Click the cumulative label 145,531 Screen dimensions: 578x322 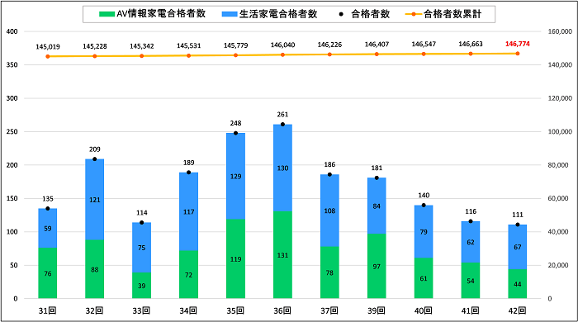click(x=189, y=45)
